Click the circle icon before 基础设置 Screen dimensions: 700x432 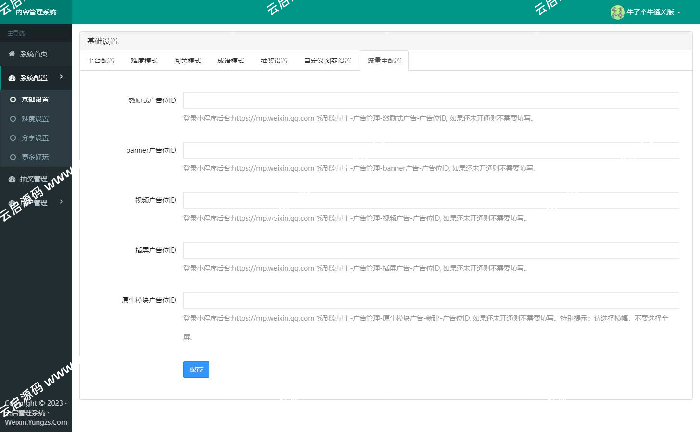tap(14, 99)
